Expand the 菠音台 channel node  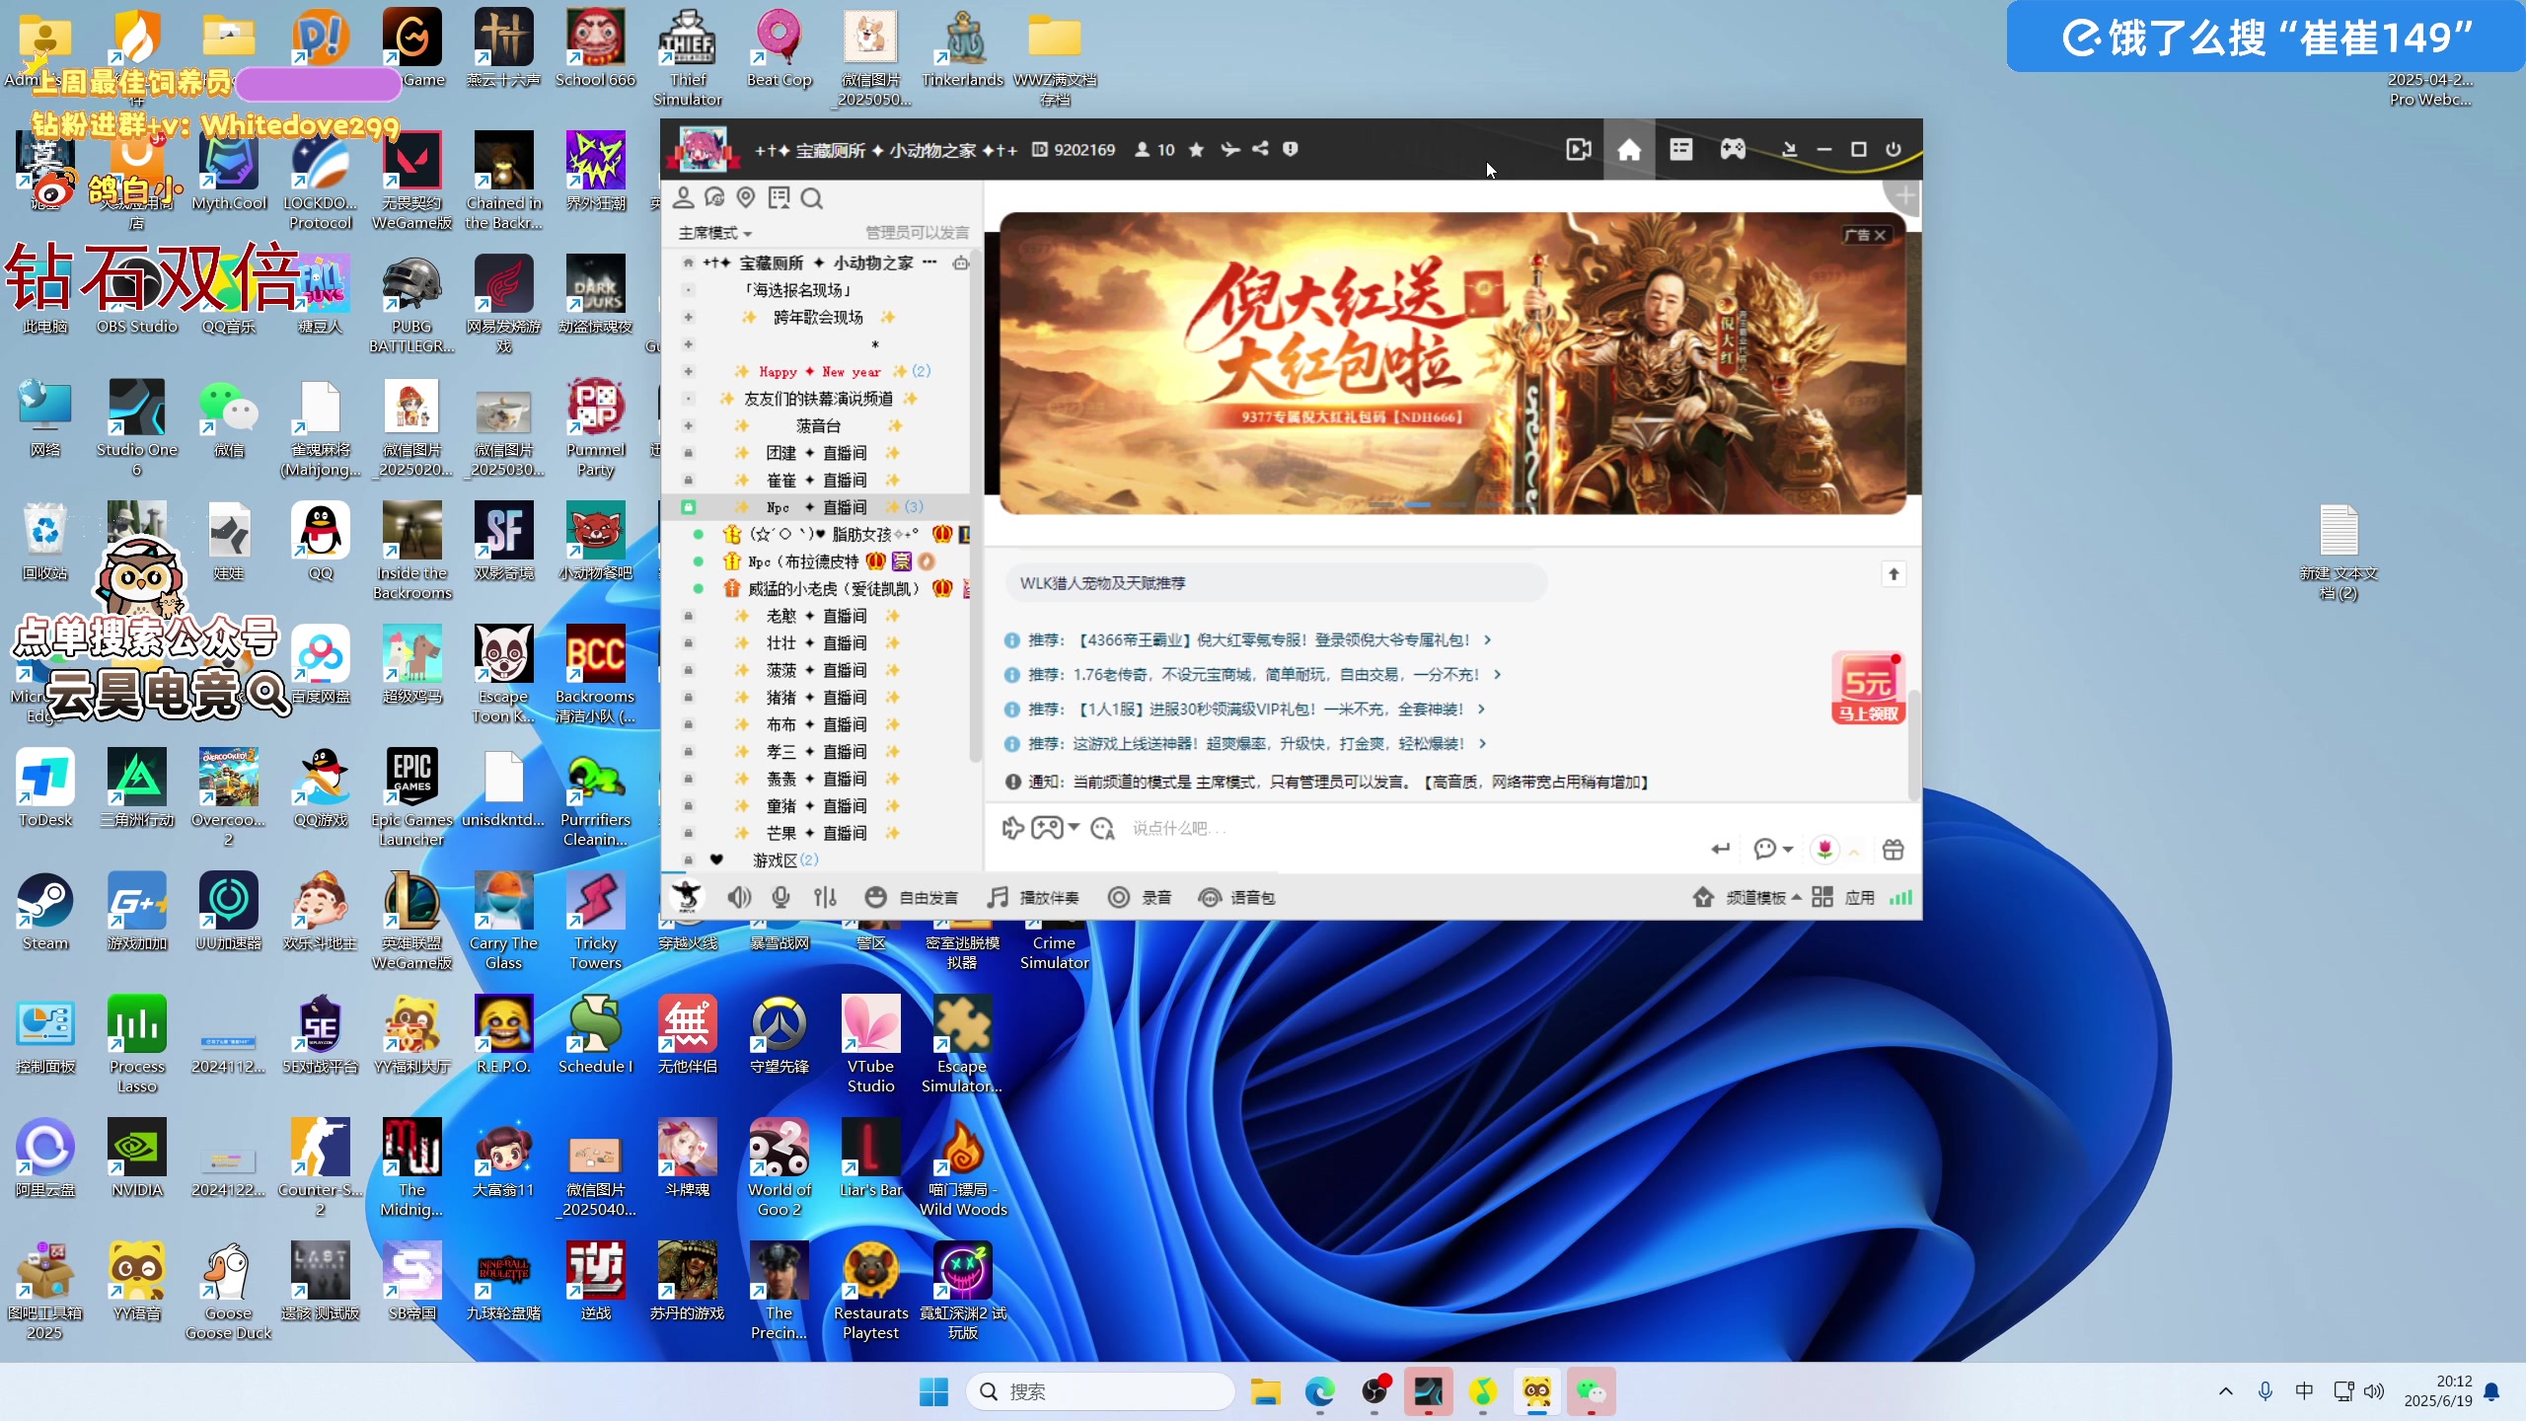(x=688, y=425)
